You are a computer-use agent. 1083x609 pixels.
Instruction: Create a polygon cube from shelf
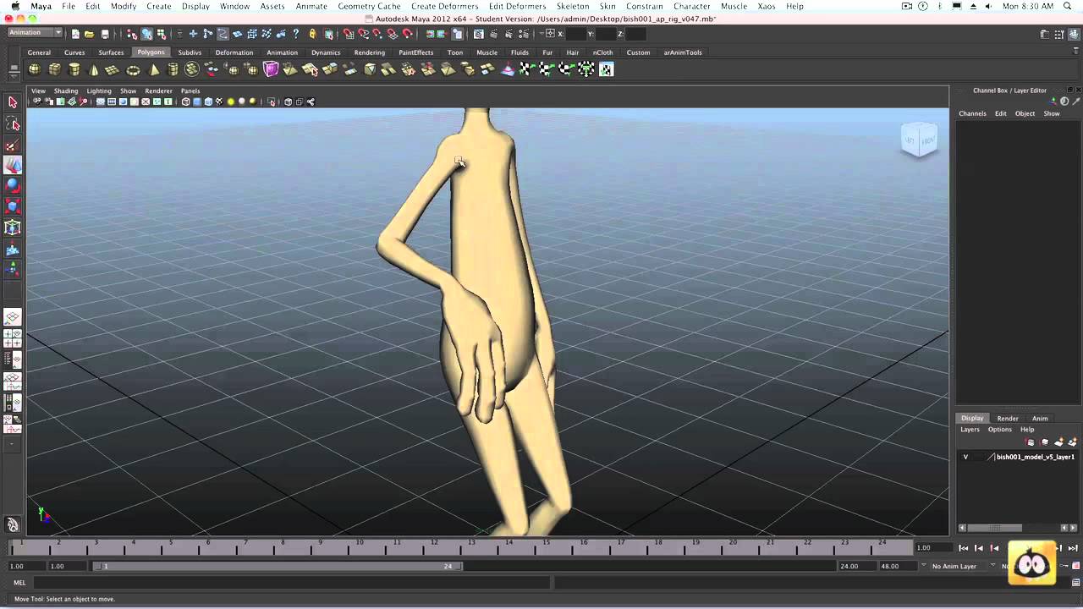54,69
